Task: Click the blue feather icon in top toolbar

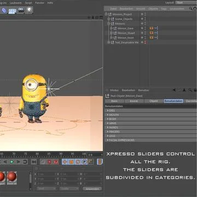Action: tap(4, 10)
